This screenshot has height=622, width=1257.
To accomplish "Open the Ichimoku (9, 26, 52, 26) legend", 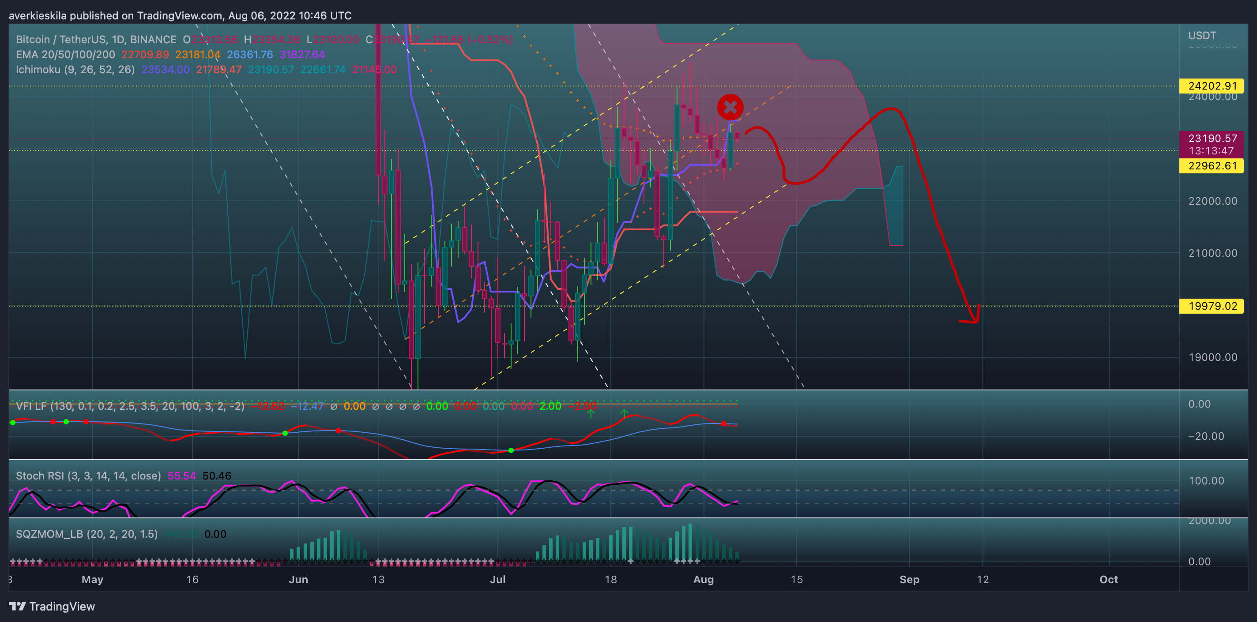I will (x=75, y=70).
